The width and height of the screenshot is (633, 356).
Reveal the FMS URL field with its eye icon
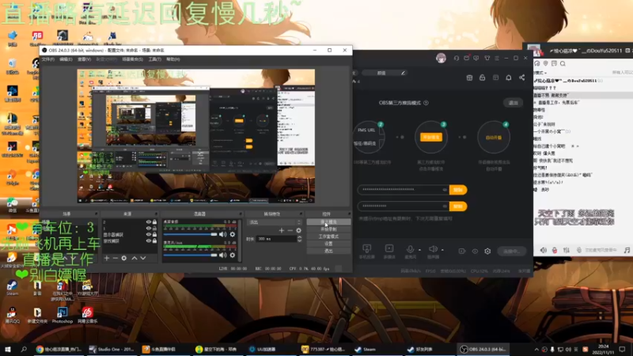pyautogui.click(x=445, y=190)
